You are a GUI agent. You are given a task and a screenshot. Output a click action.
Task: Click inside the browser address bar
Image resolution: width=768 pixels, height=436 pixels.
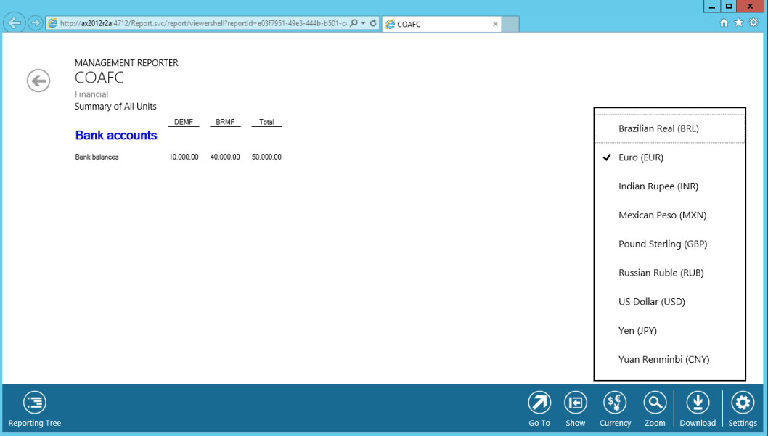point(203,22)
